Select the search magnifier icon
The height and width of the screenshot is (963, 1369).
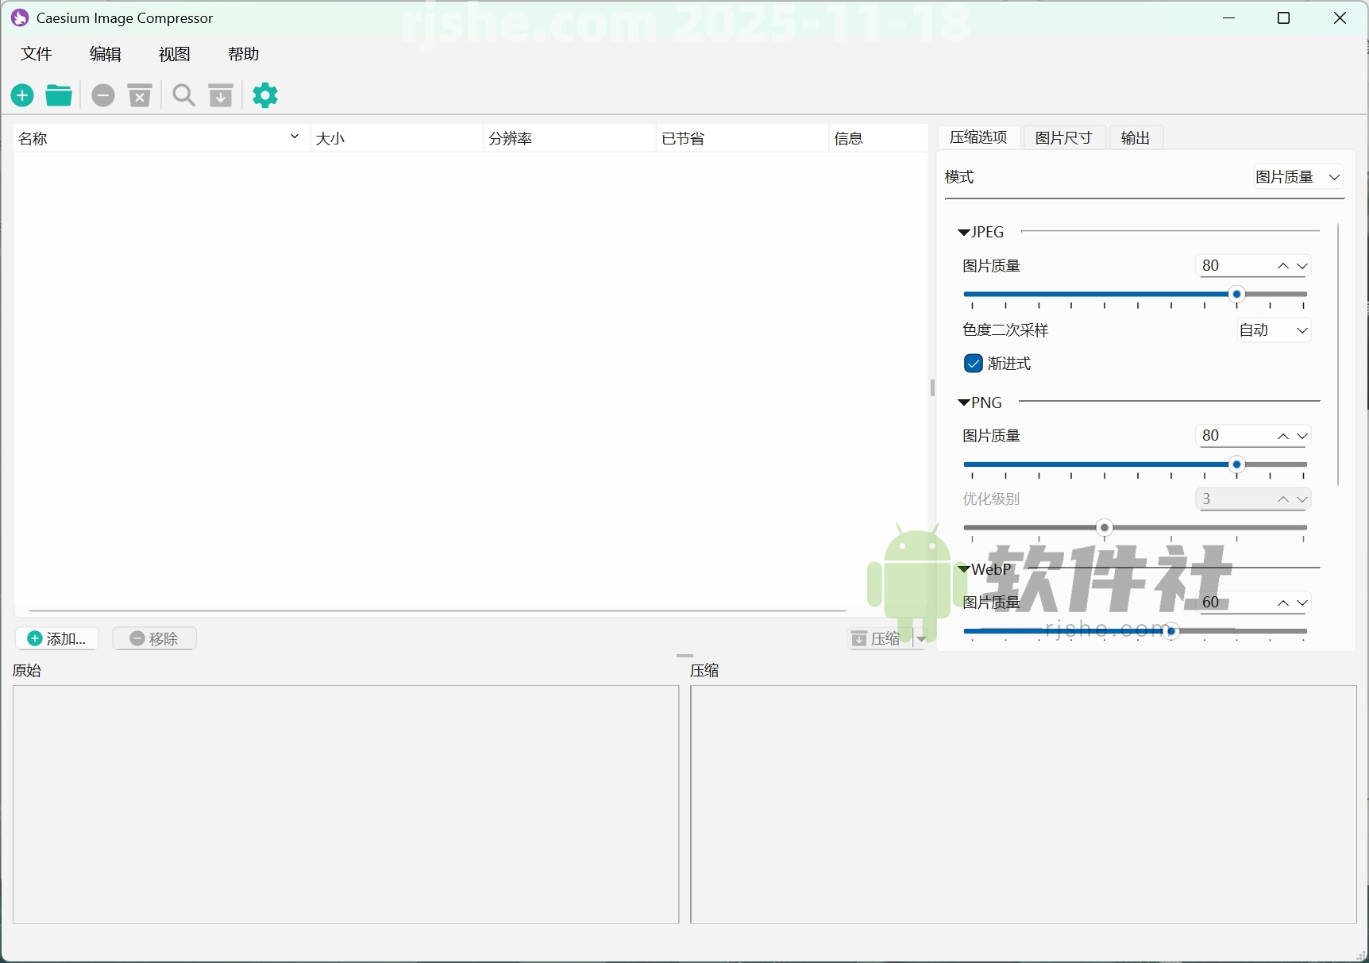[183, 95]
